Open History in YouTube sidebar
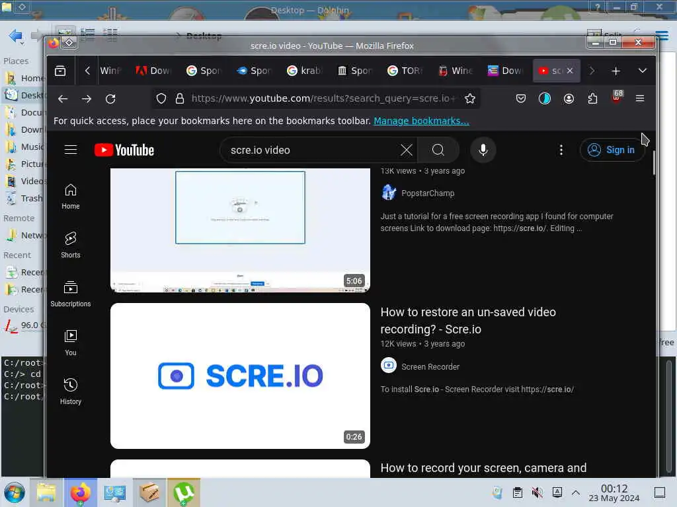The image size is (677, 507). (x=71, y=392)
